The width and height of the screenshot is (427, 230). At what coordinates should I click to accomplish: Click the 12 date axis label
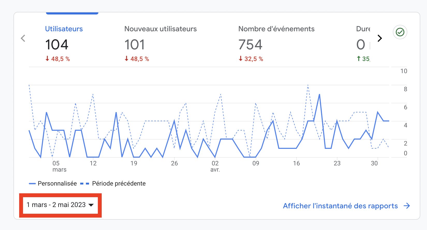pos(93,163)
